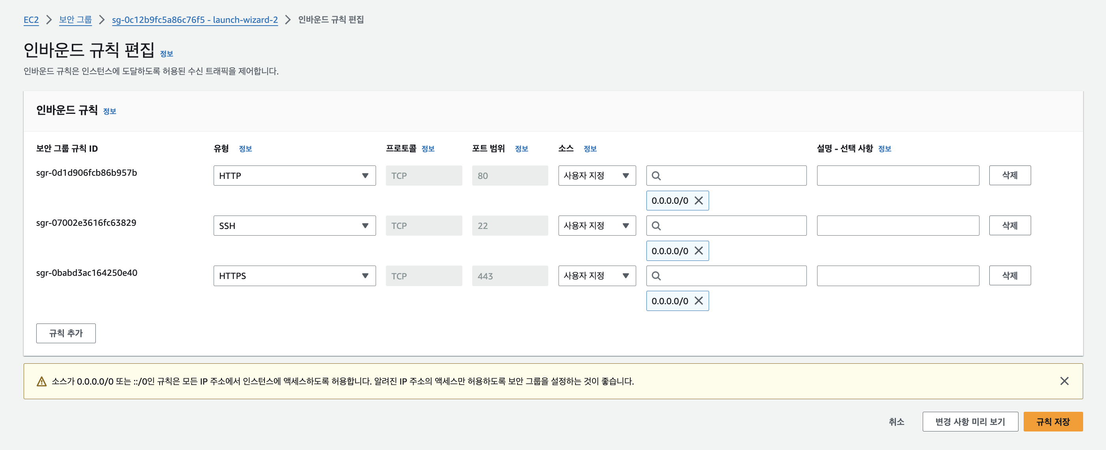Click search icon in HTTPS rule source field
The image size is (1106, 450).
click(656, 276)
